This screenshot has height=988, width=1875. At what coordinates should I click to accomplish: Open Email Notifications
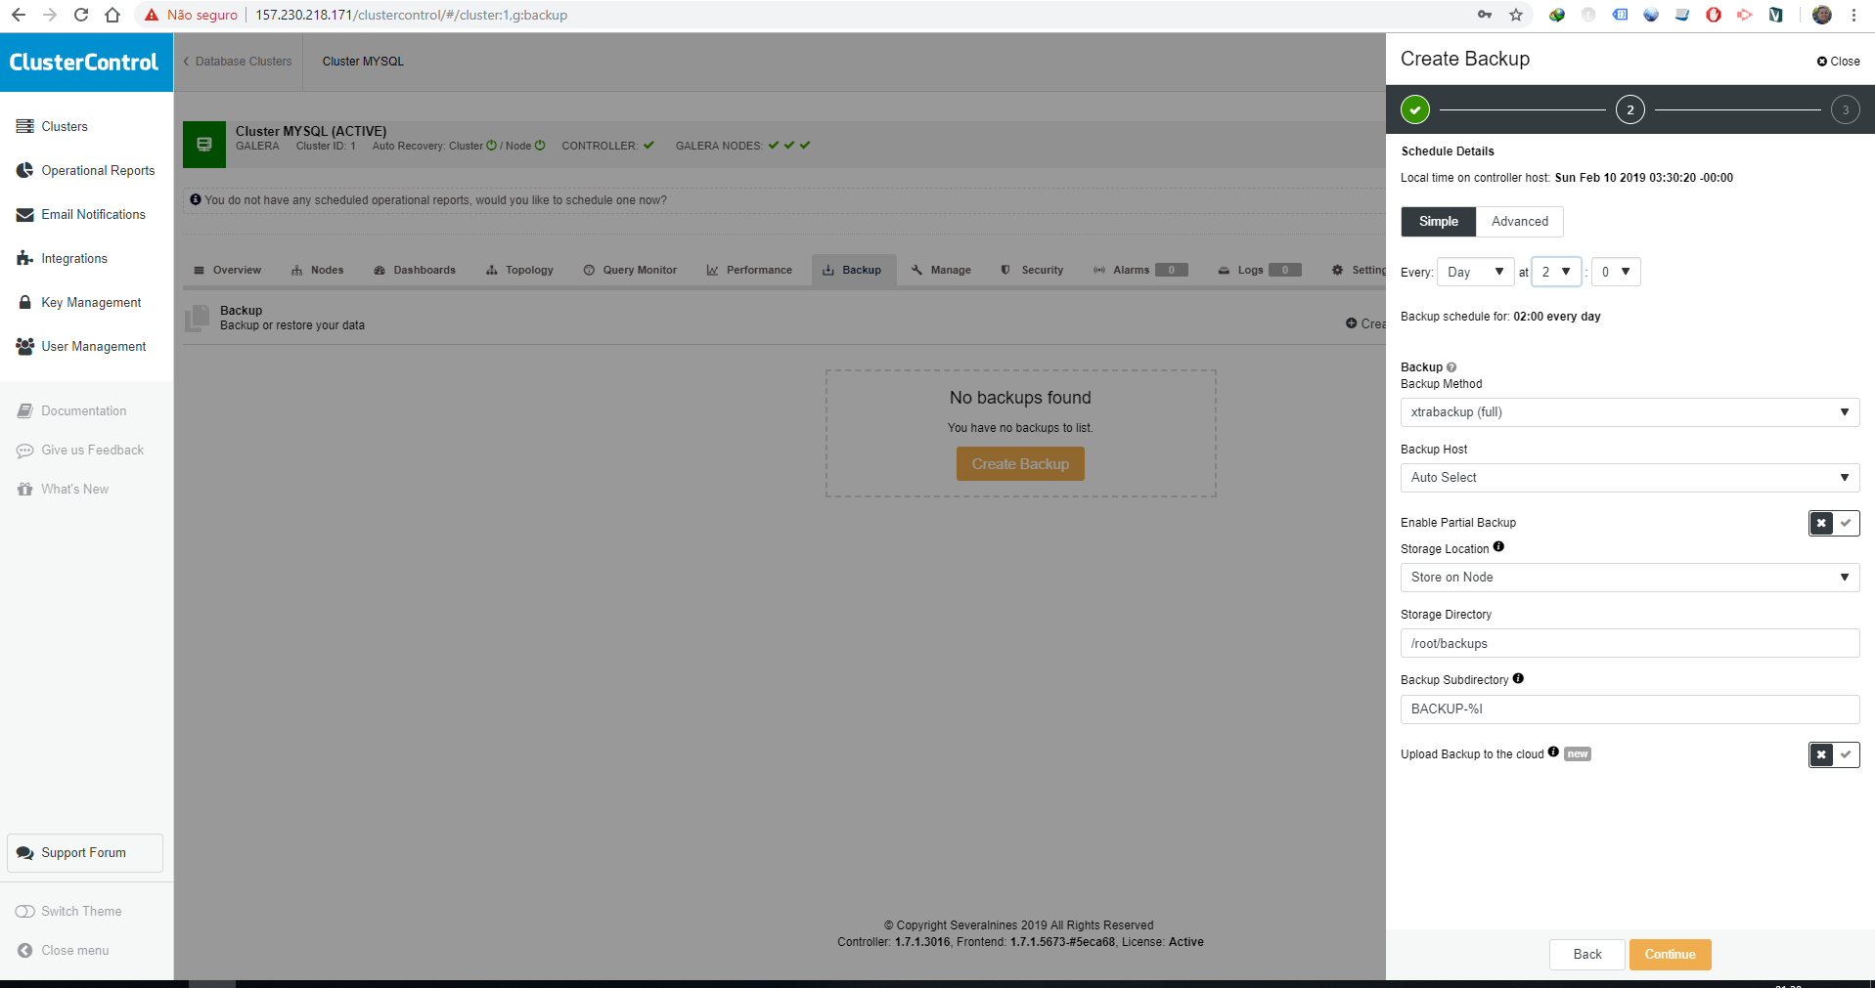tap(93, 214)
